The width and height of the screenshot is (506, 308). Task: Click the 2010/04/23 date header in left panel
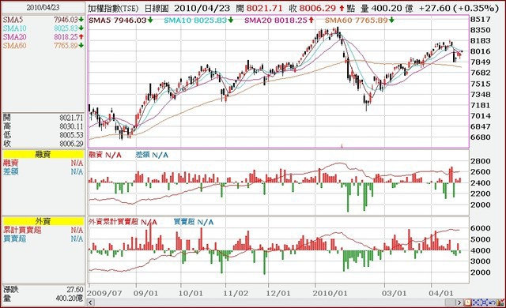[x=43, y=7]
